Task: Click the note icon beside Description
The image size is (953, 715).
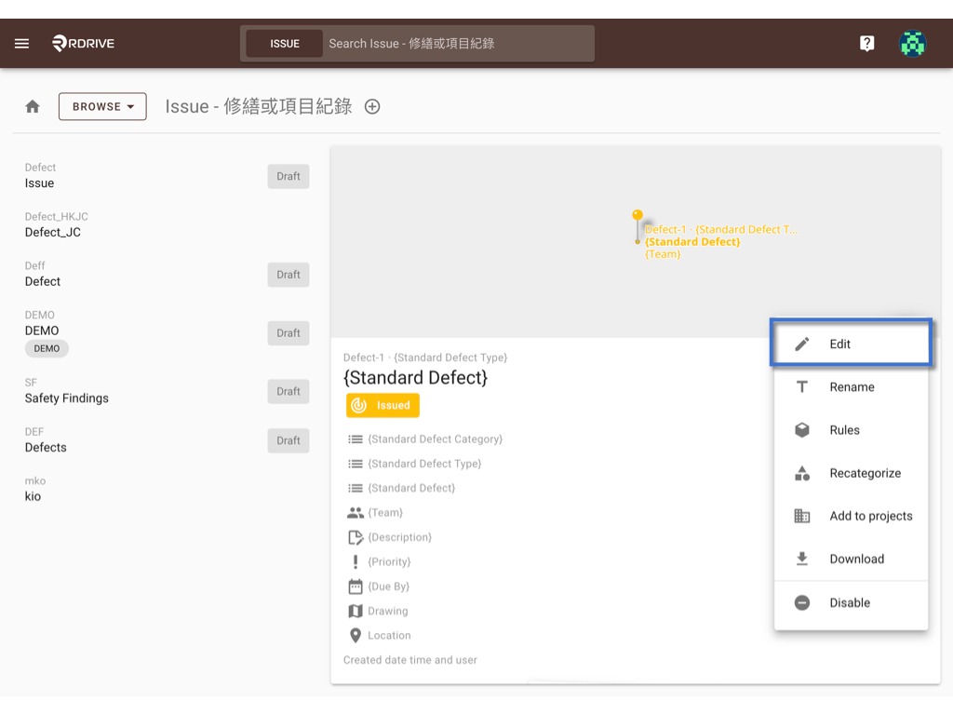Action: point(355,537)
